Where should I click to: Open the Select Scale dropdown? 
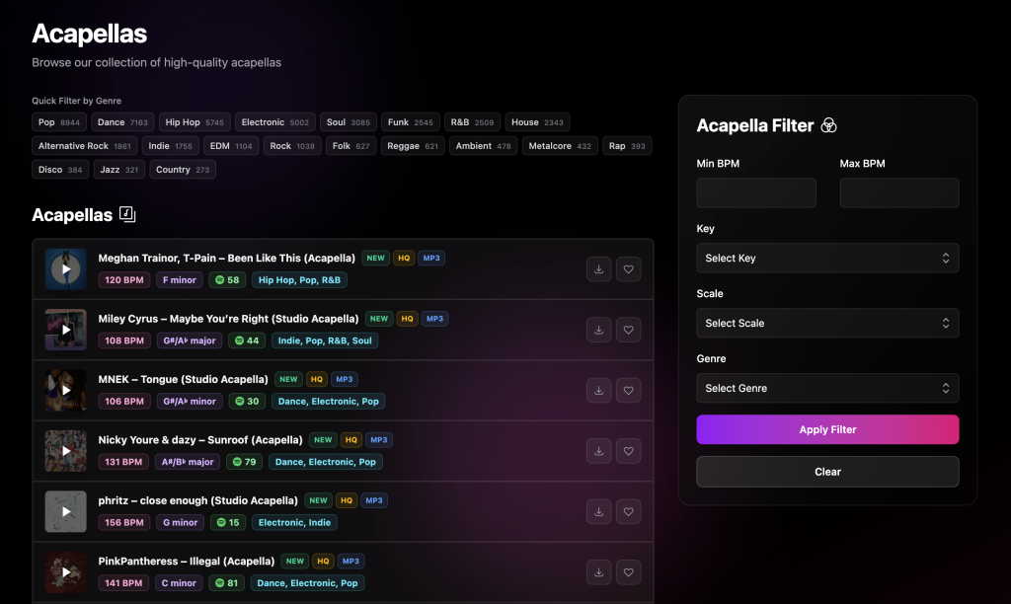click(827, 323)
